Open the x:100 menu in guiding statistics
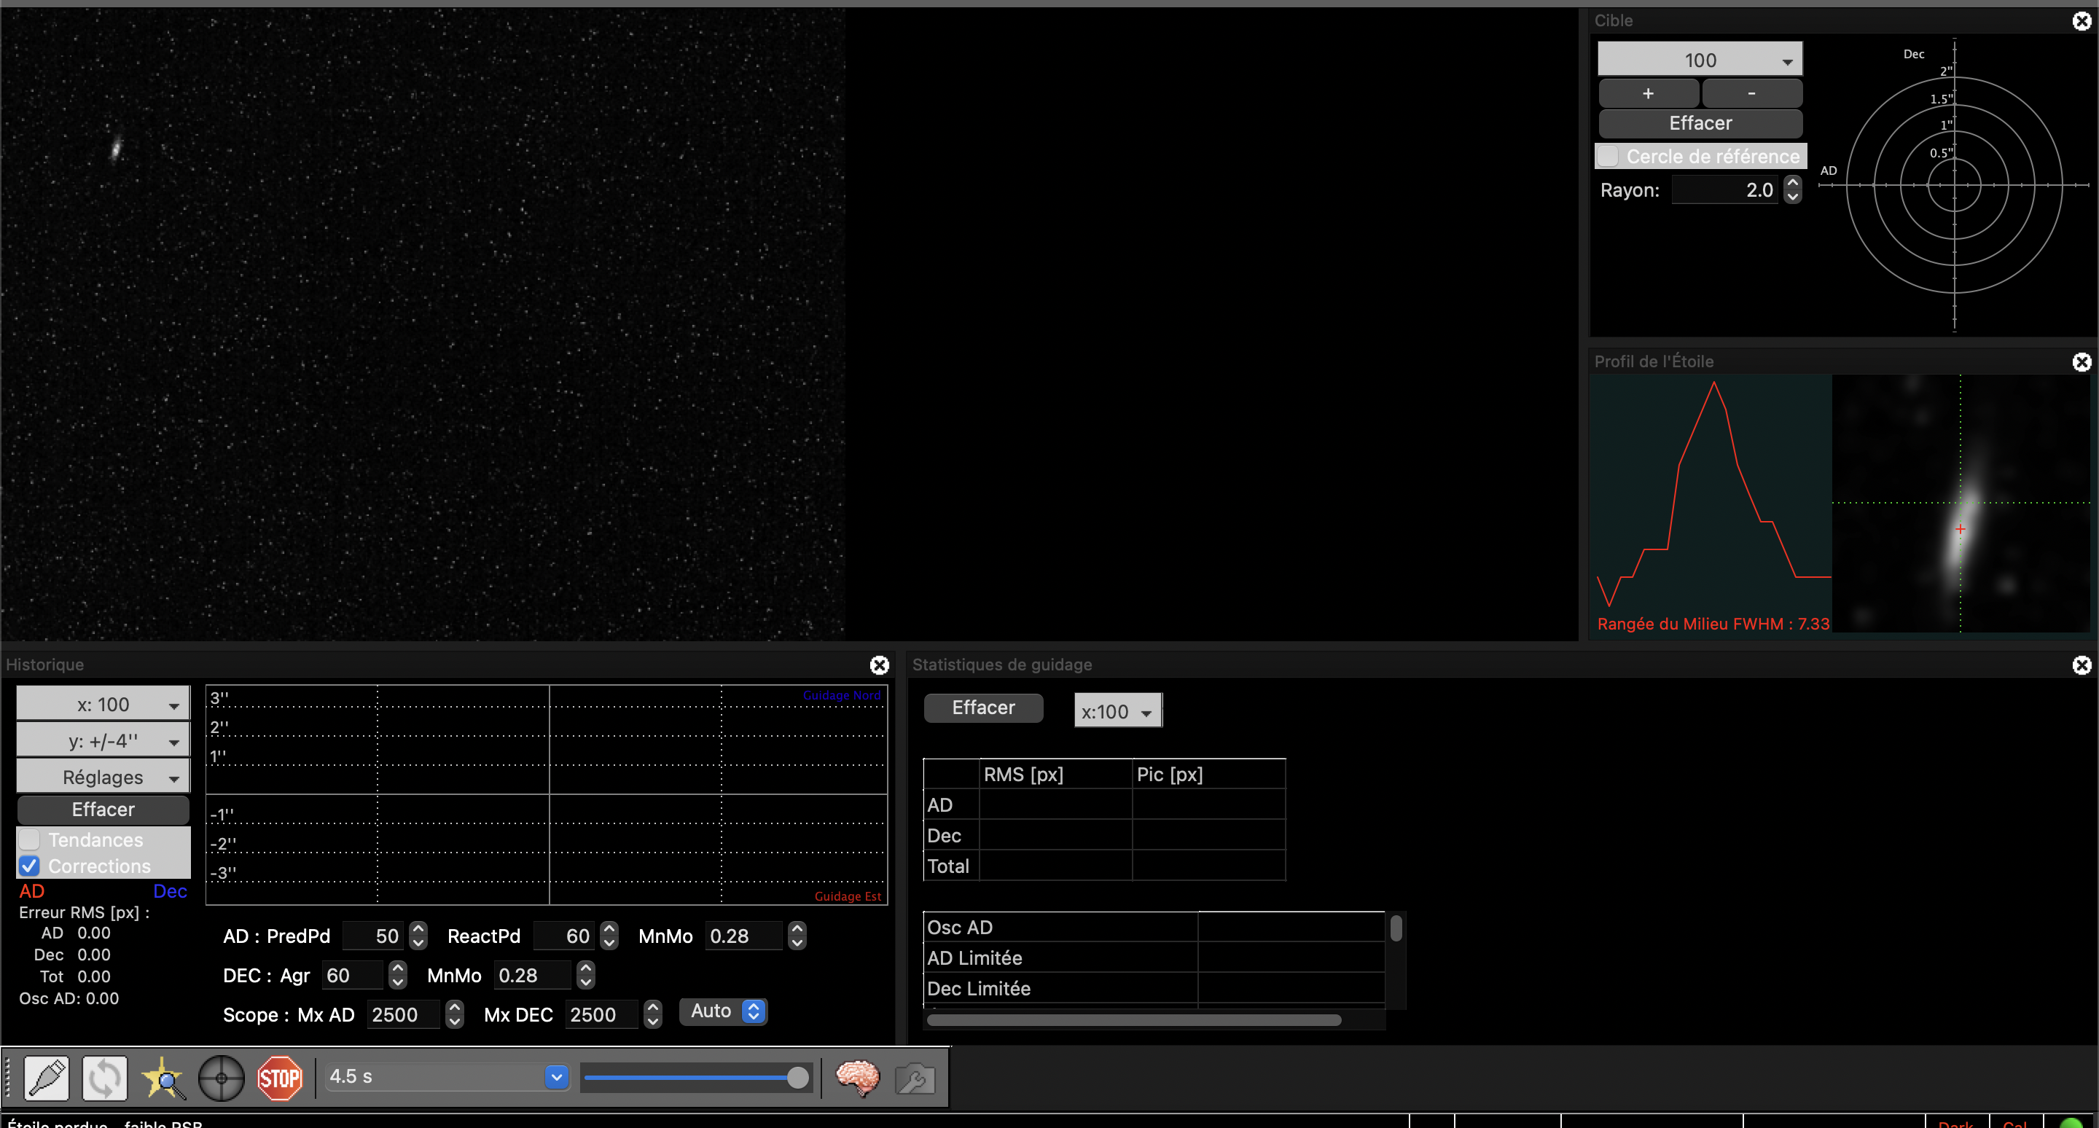The height and width of the screenshot is (1128, 2099). [1117, 710]
